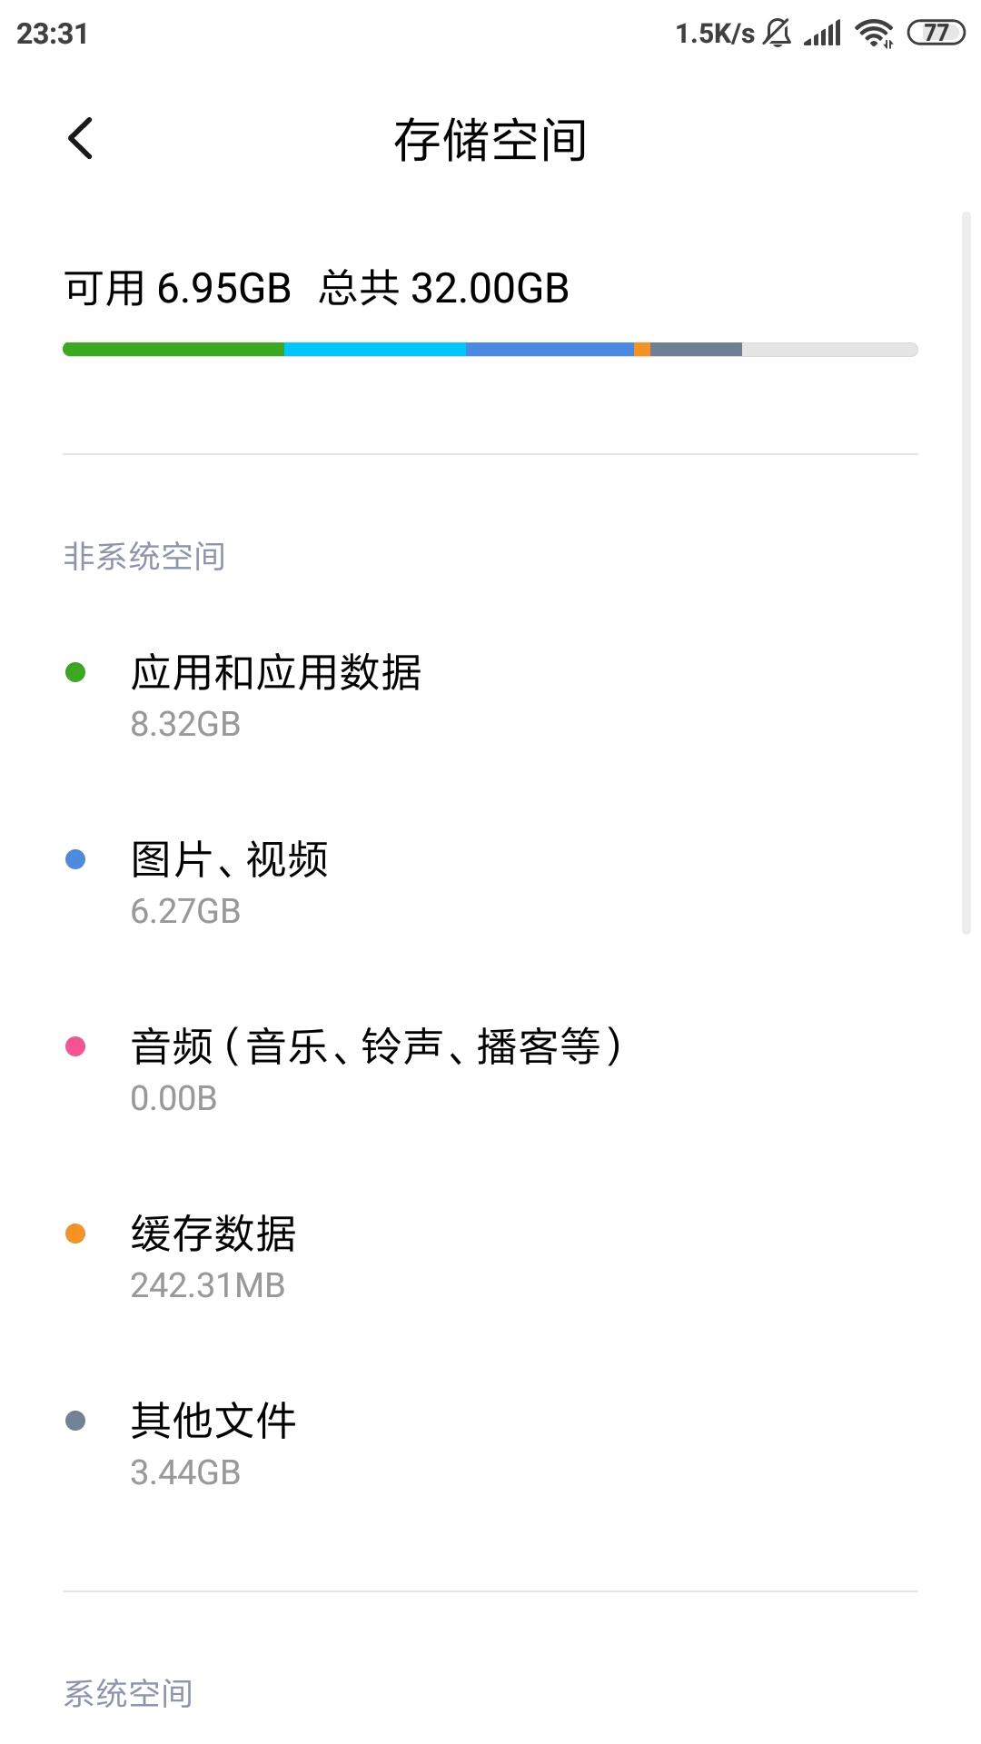Tap the 可用 6.95GB total storage text
The height and width of the screenshot is (1744, 981).
tap(178, 289)
